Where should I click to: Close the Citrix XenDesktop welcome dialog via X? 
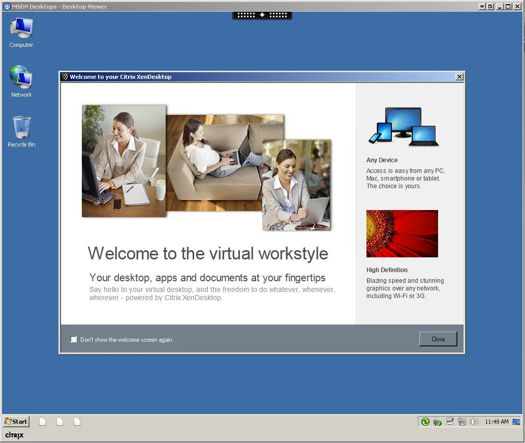pos(459,77)
